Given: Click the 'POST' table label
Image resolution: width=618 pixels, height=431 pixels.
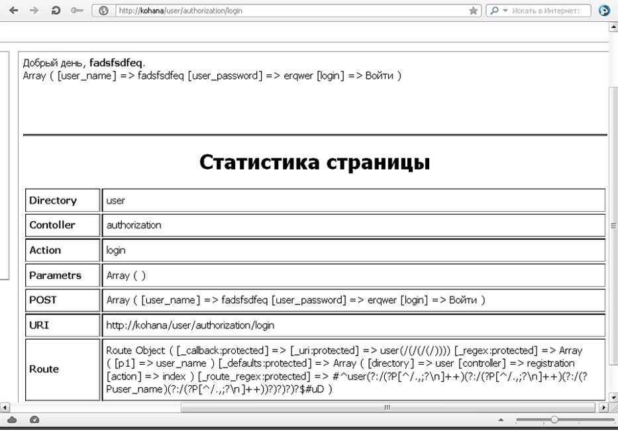Looking at the screenshot, I should [43, 300].
